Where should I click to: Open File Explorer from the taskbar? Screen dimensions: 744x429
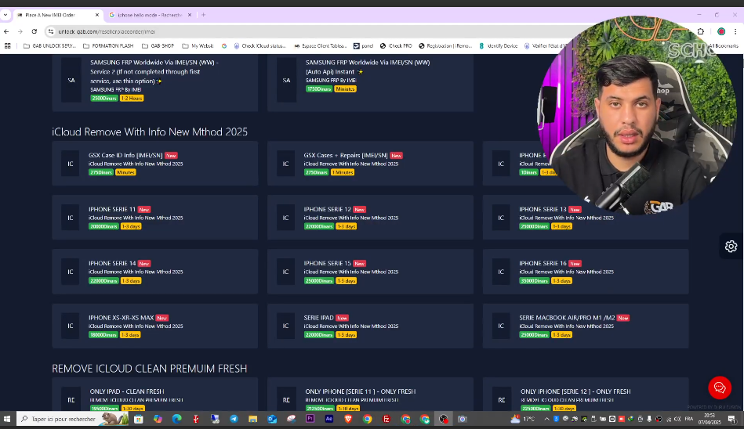[x=253, y=419]
